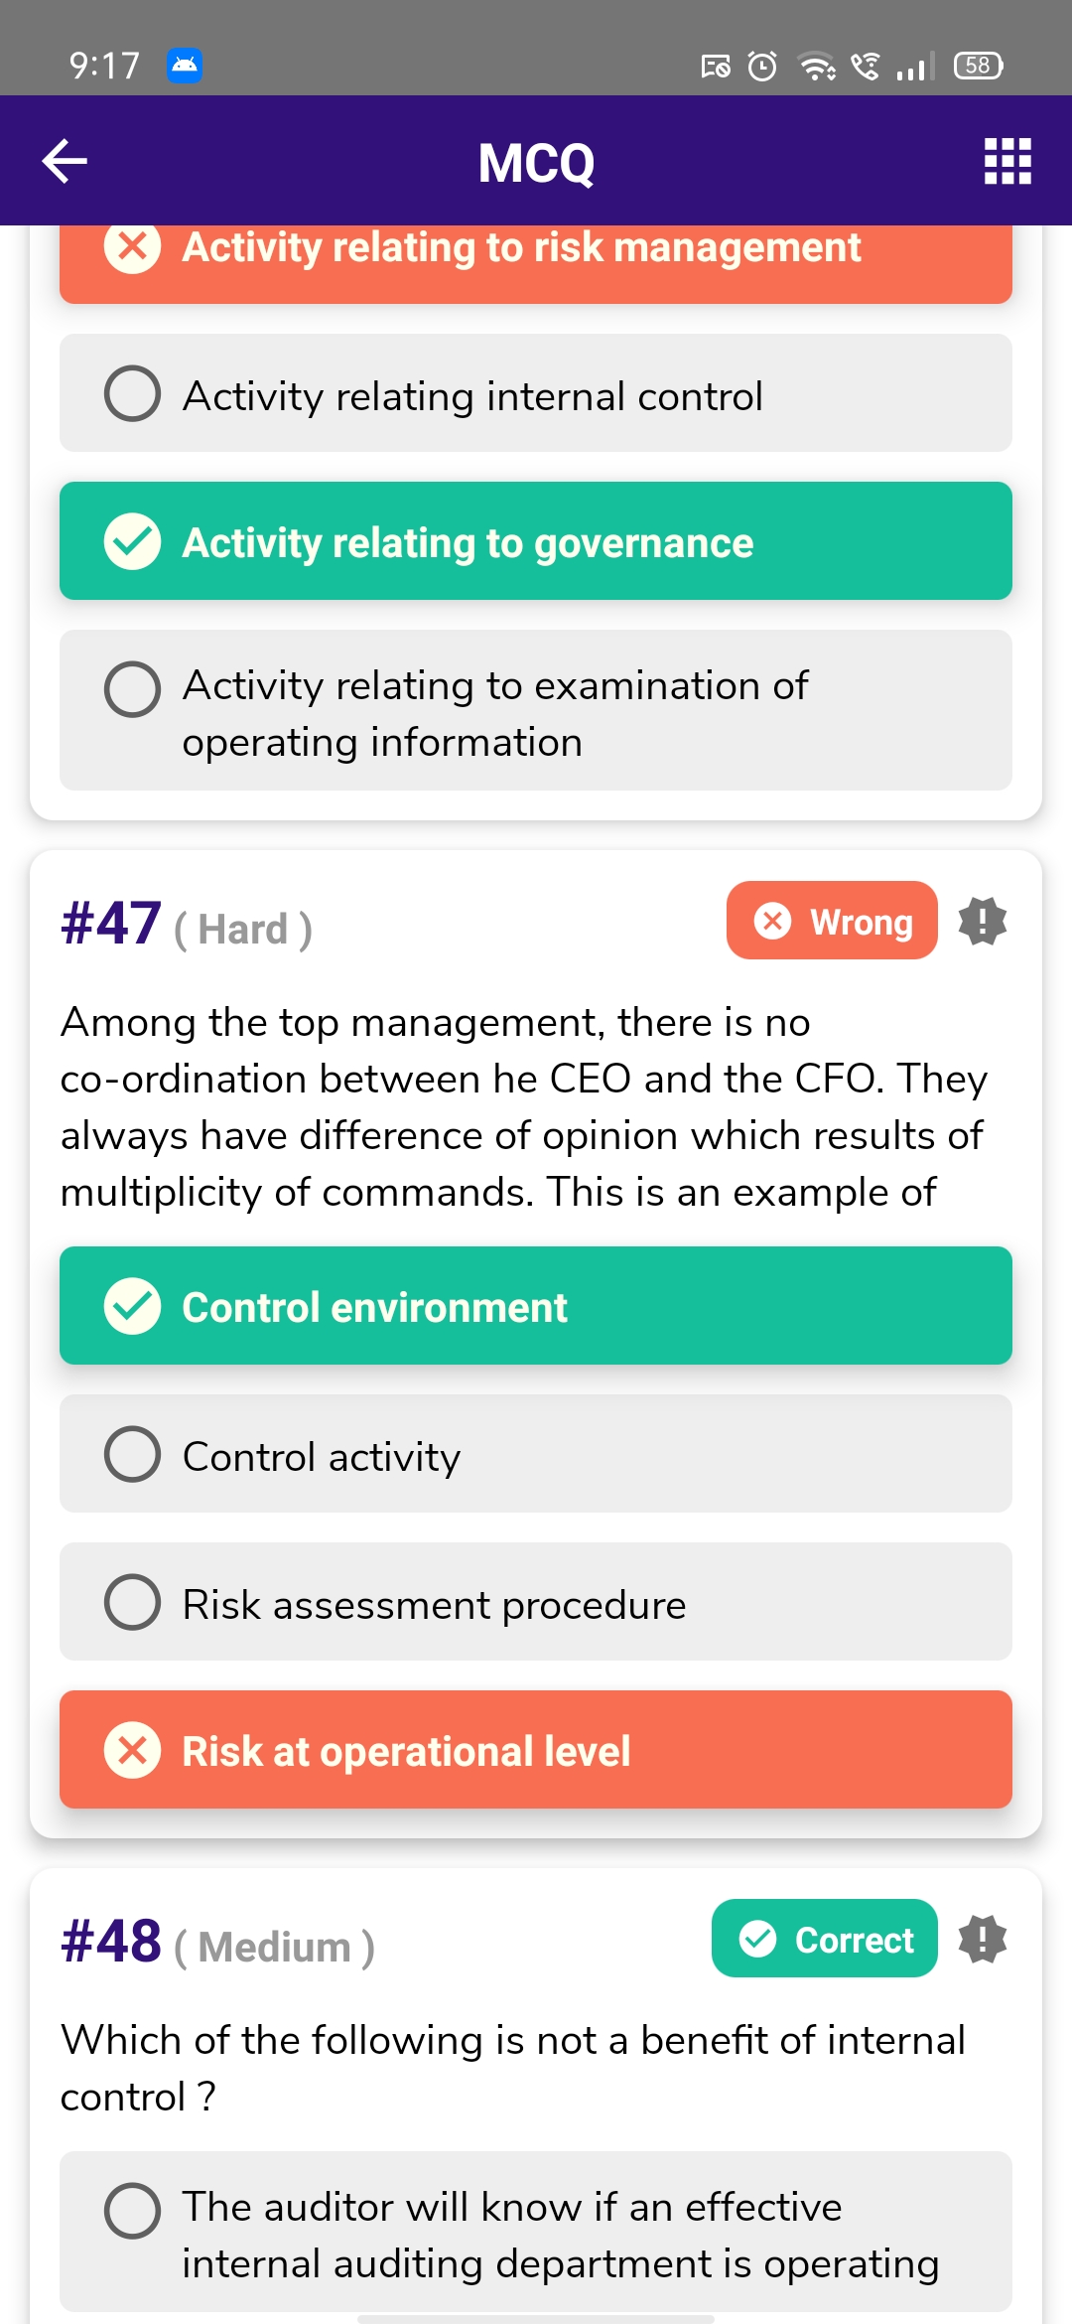Choose the 'auditor will know' answer option
This screenshot has width=1072, height=2324.
(536, 2233)
